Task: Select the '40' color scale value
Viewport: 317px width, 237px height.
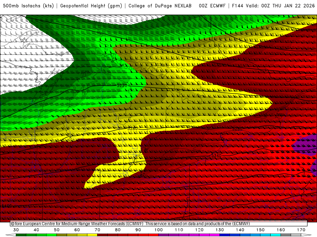Action: tap(36, 230)
